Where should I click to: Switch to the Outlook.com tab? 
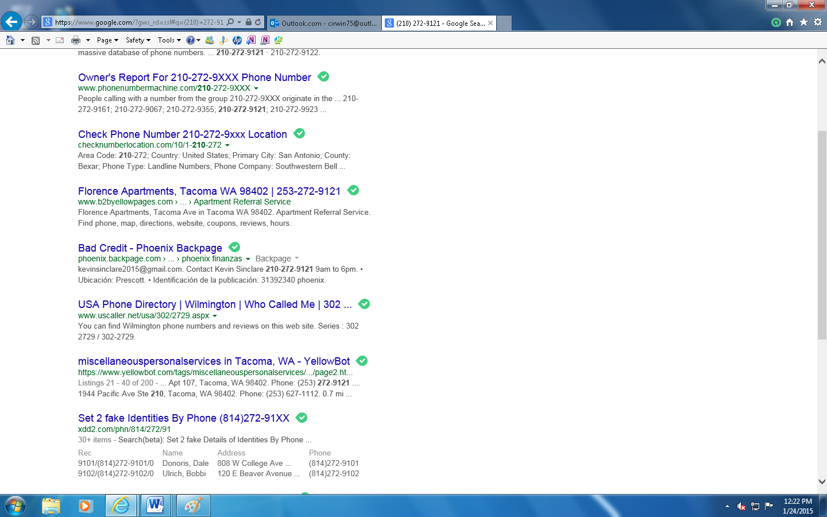pos(324,23)
